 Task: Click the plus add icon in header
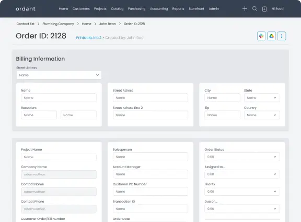click(245, 9)
